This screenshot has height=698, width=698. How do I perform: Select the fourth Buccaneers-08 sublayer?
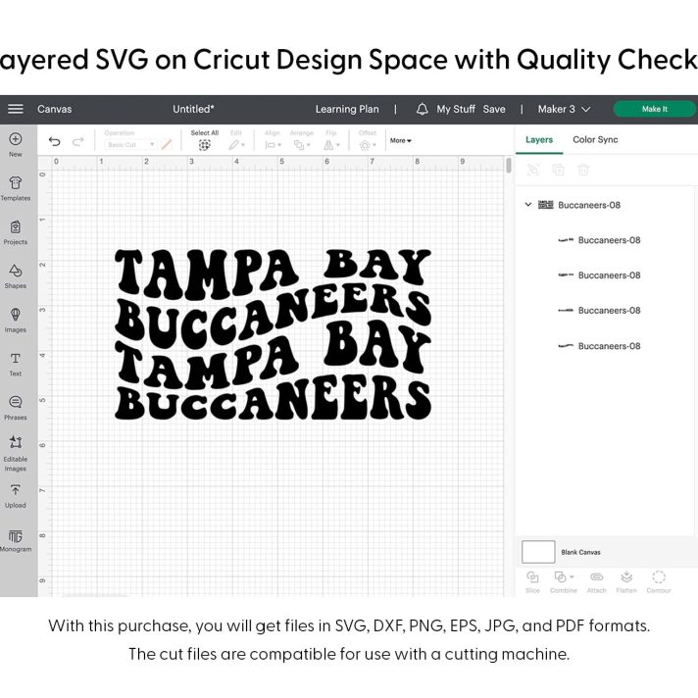pyautogui.click(x=599, y=346)
